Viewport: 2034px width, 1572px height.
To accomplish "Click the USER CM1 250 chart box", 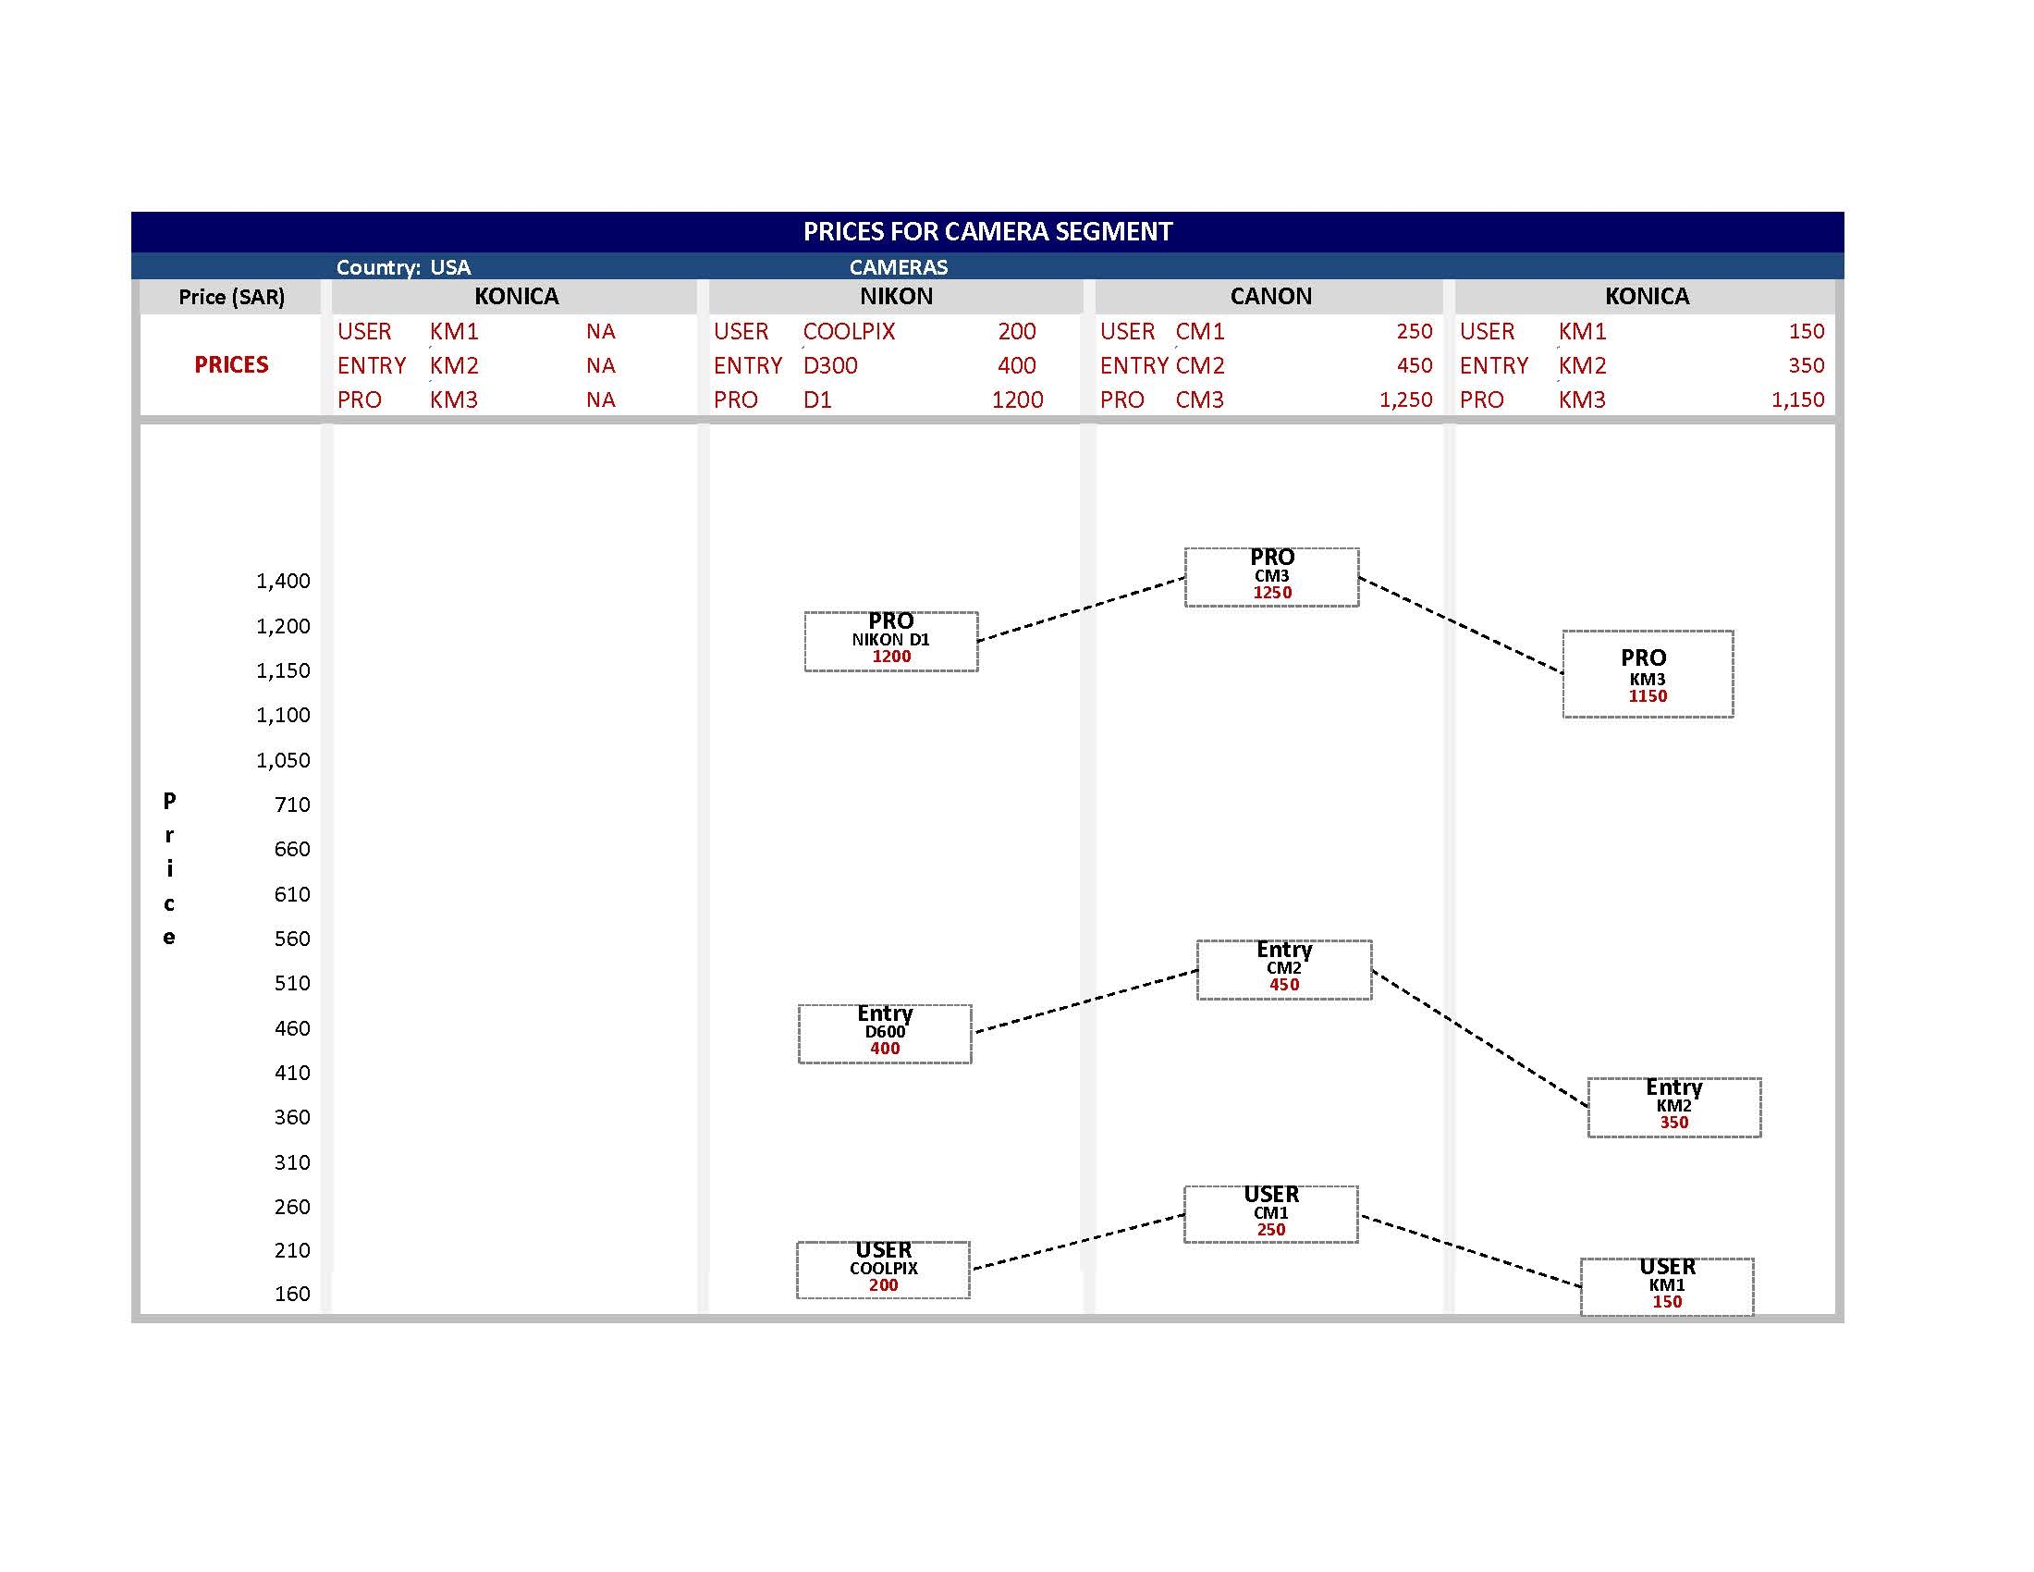I will pyautogui.click(x=1271, y=1214).
